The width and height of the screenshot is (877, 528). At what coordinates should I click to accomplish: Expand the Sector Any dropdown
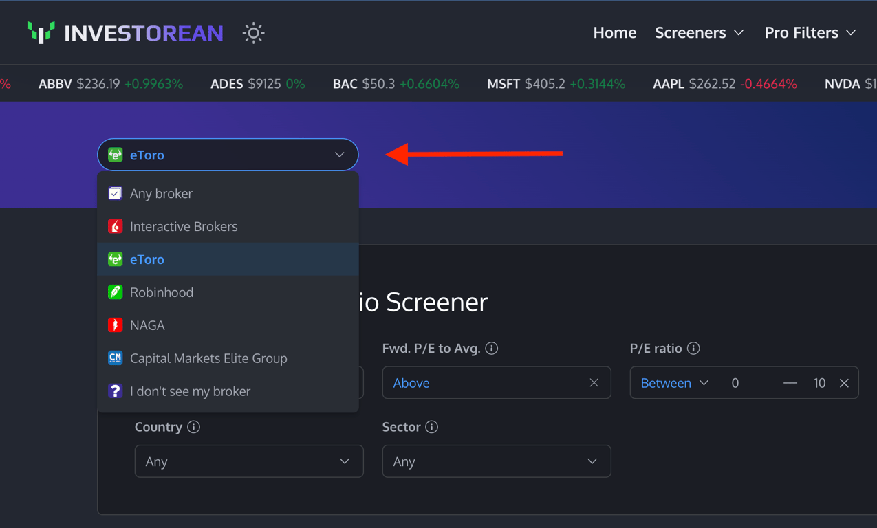tap(496, 461)
